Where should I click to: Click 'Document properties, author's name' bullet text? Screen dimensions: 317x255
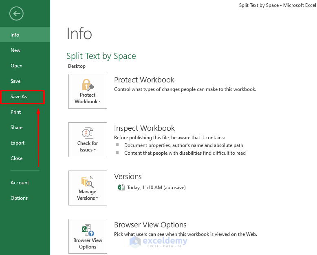[184, 145]
